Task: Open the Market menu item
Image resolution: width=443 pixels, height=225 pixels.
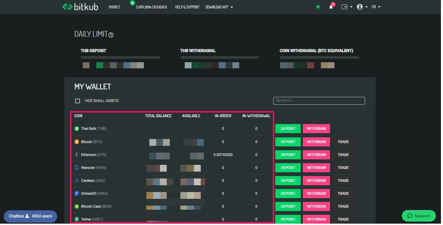Action: [x=114, y=7]
